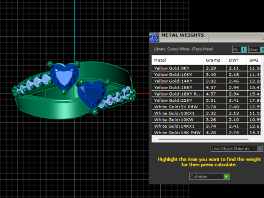Select the White Gold:9K PdW row
Viewport: 264px width, 198px height.
tap(206, 107)
